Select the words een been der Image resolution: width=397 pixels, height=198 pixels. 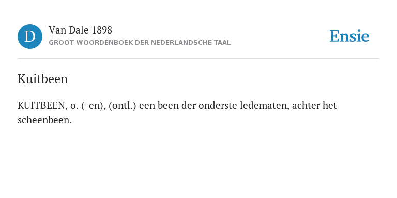[x=167, y=106]
